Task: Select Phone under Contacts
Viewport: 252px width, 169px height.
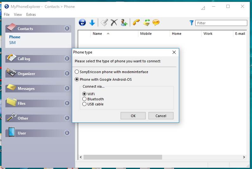Action: pos(15,37)
